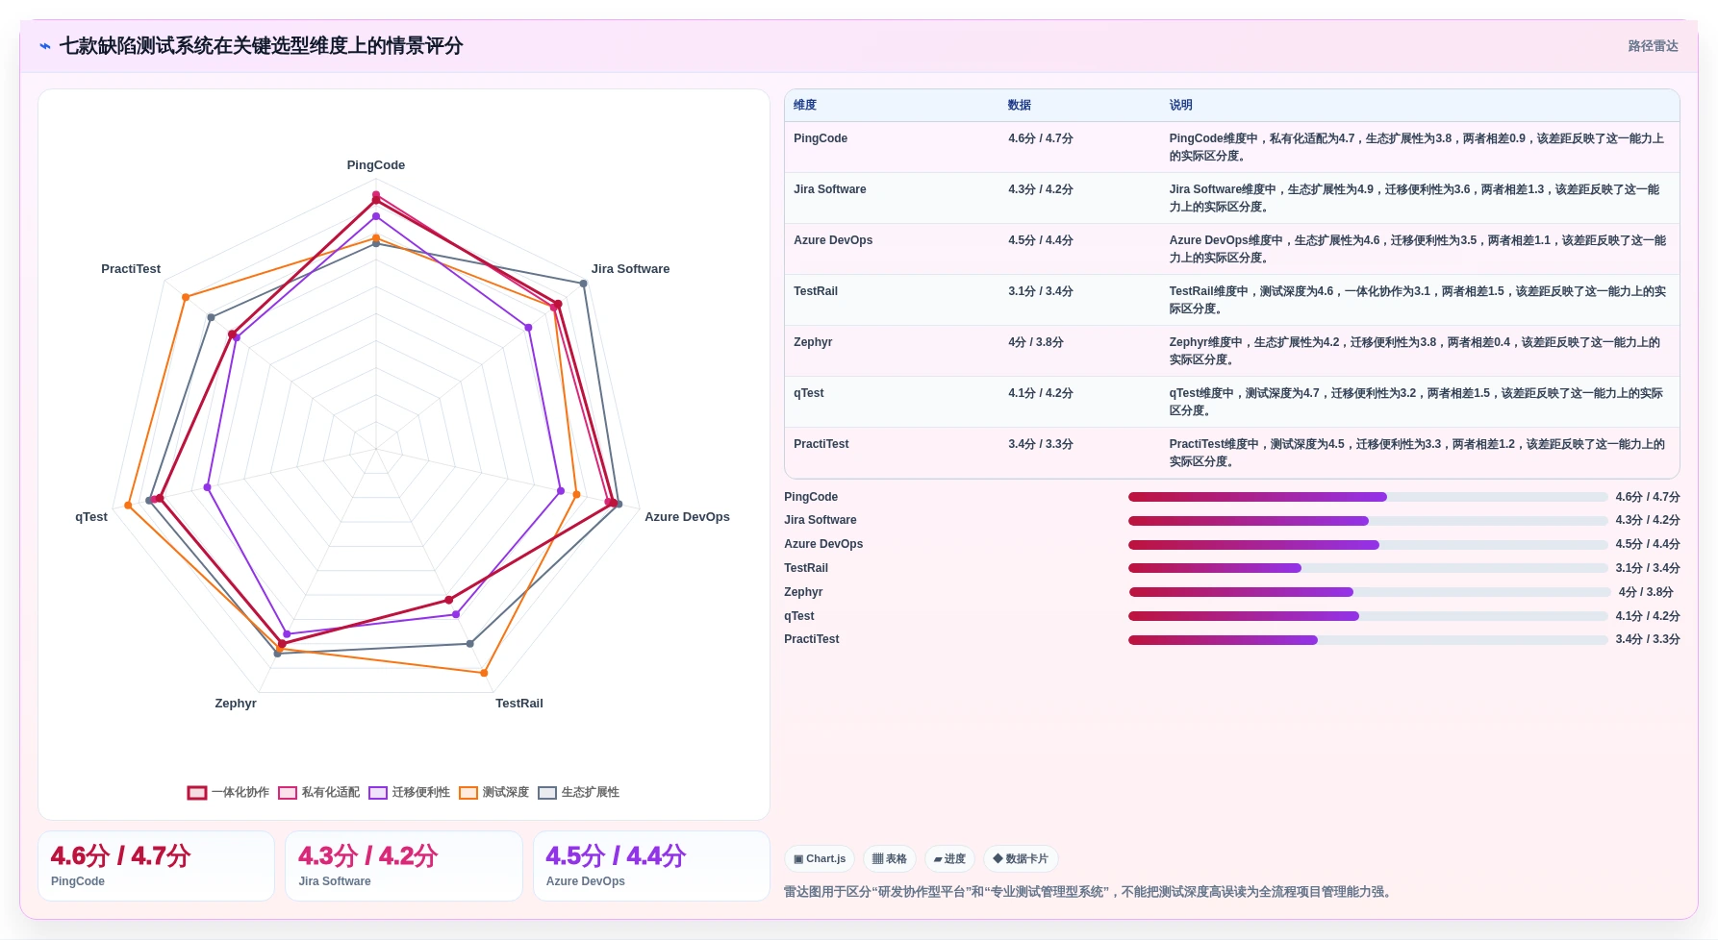Toggle the 迁移便利性 legend series
1718x940 pixels.
[x=410, y=792]
